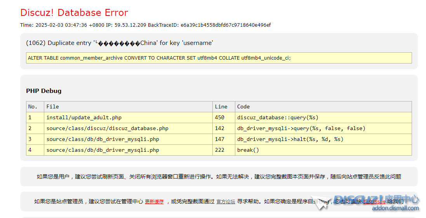
Task: Click the 提交issue link
Action: [374, 201]
